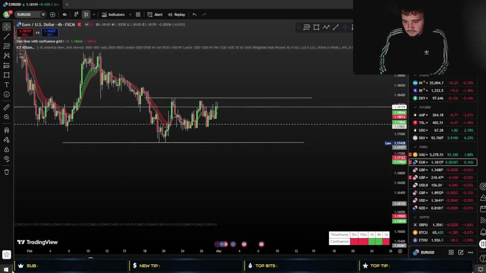Select diagonal line in floating drawing toolbar
This screenshot has width=486, height=273.
coord(336,27)
